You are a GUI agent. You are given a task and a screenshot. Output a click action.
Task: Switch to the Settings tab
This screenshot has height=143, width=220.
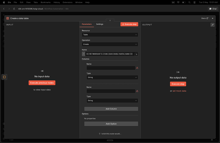(99, 24)
